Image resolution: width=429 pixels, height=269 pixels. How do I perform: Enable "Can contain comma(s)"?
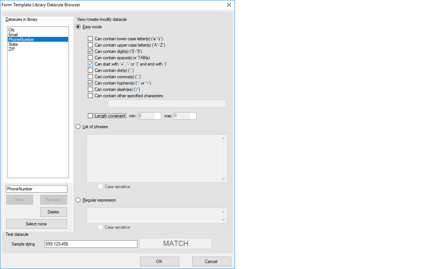tap(90, 76)
